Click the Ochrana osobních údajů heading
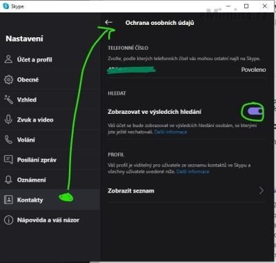The image size is (276, 263). tap(159, 23)
